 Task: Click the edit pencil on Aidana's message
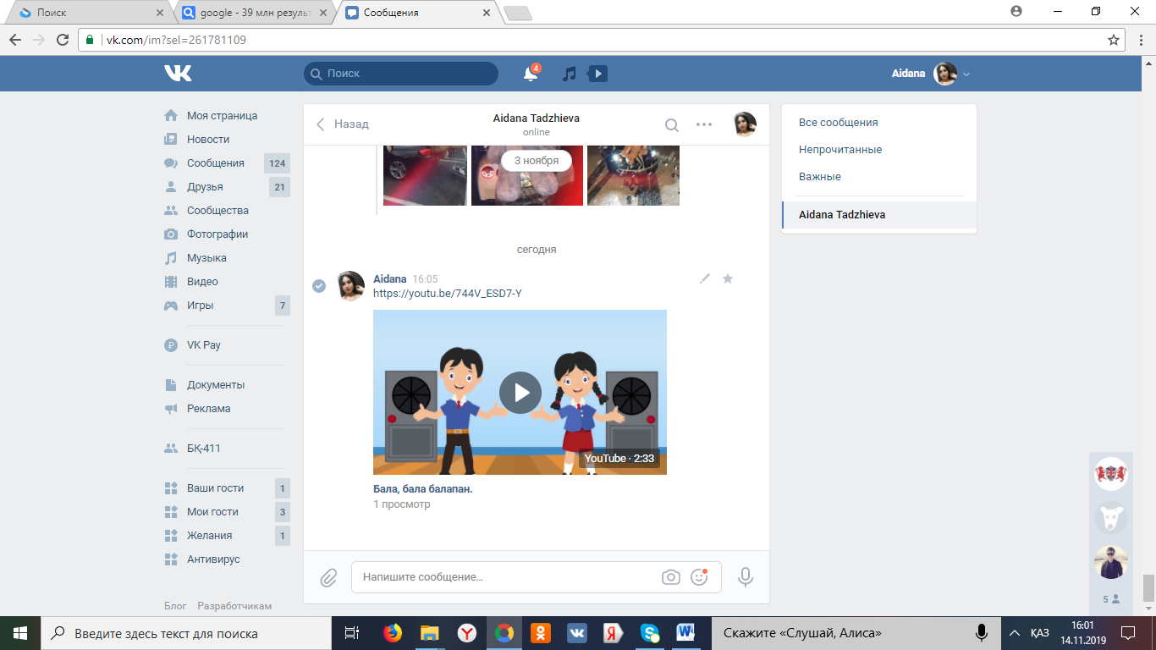click(705, 278)
